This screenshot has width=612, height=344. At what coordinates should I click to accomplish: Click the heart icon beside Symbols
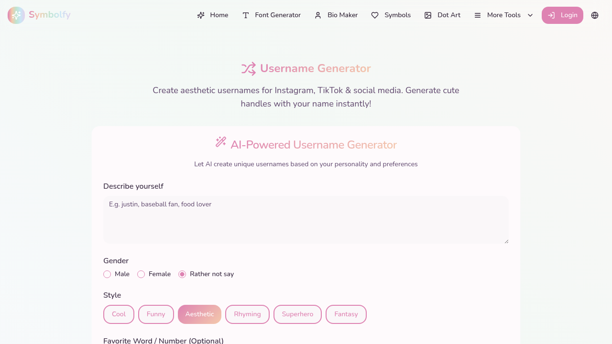(375, 15)
